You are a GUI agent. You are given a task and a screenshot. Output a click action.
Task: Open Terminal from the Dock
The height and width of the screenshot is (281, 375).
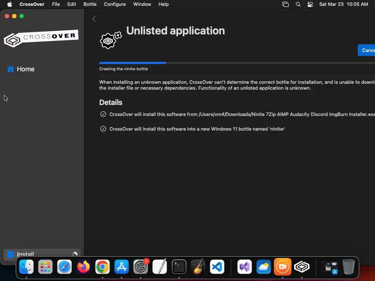[x=179, y=267]
